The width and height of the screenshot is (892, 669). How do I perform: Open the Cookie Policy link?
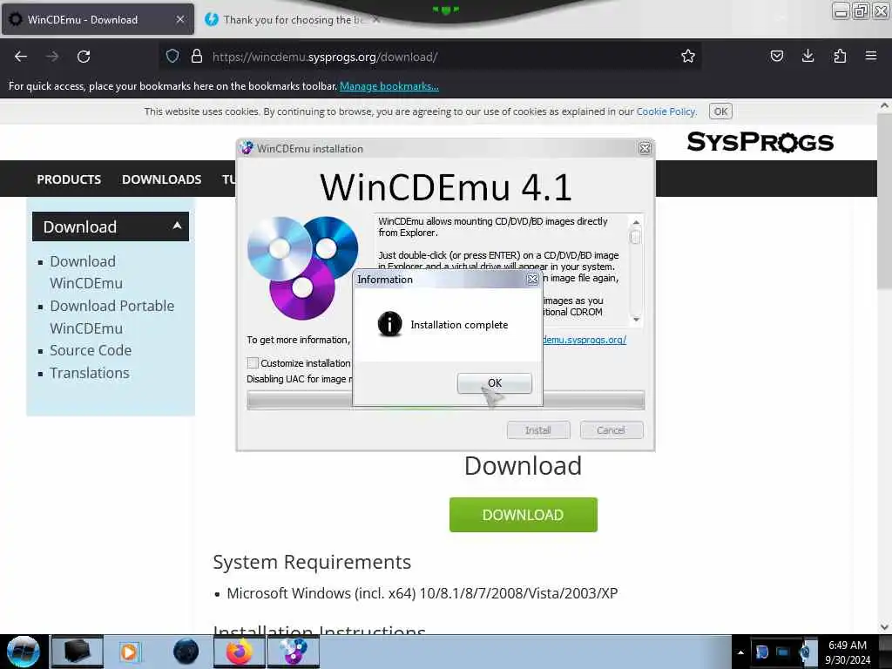[x=666, y=111]
